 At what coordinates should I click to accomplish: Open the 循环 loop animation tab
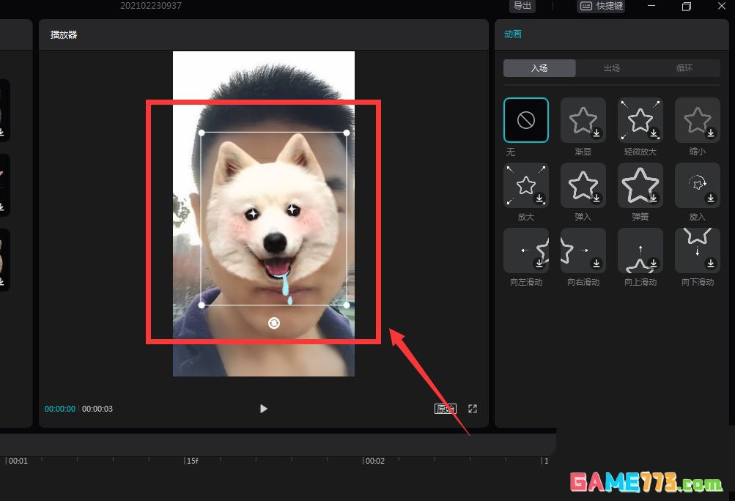point(684,68)
